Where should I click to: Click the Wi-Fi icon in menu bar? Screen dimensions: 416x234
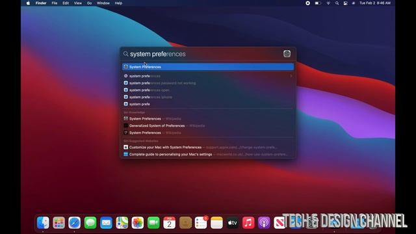click(328, 3)
